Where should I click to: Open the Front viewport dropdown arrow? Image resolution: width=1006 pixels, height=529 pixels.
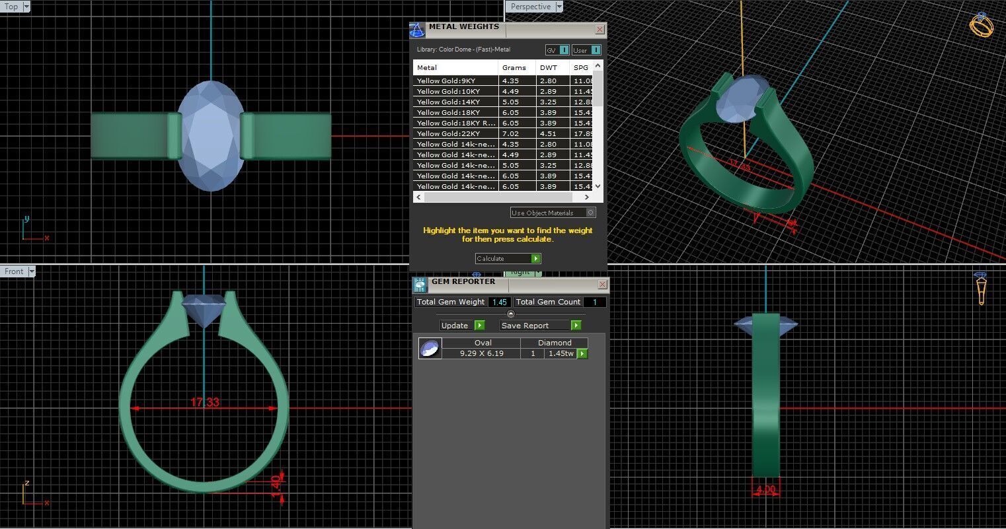[31, 271]
